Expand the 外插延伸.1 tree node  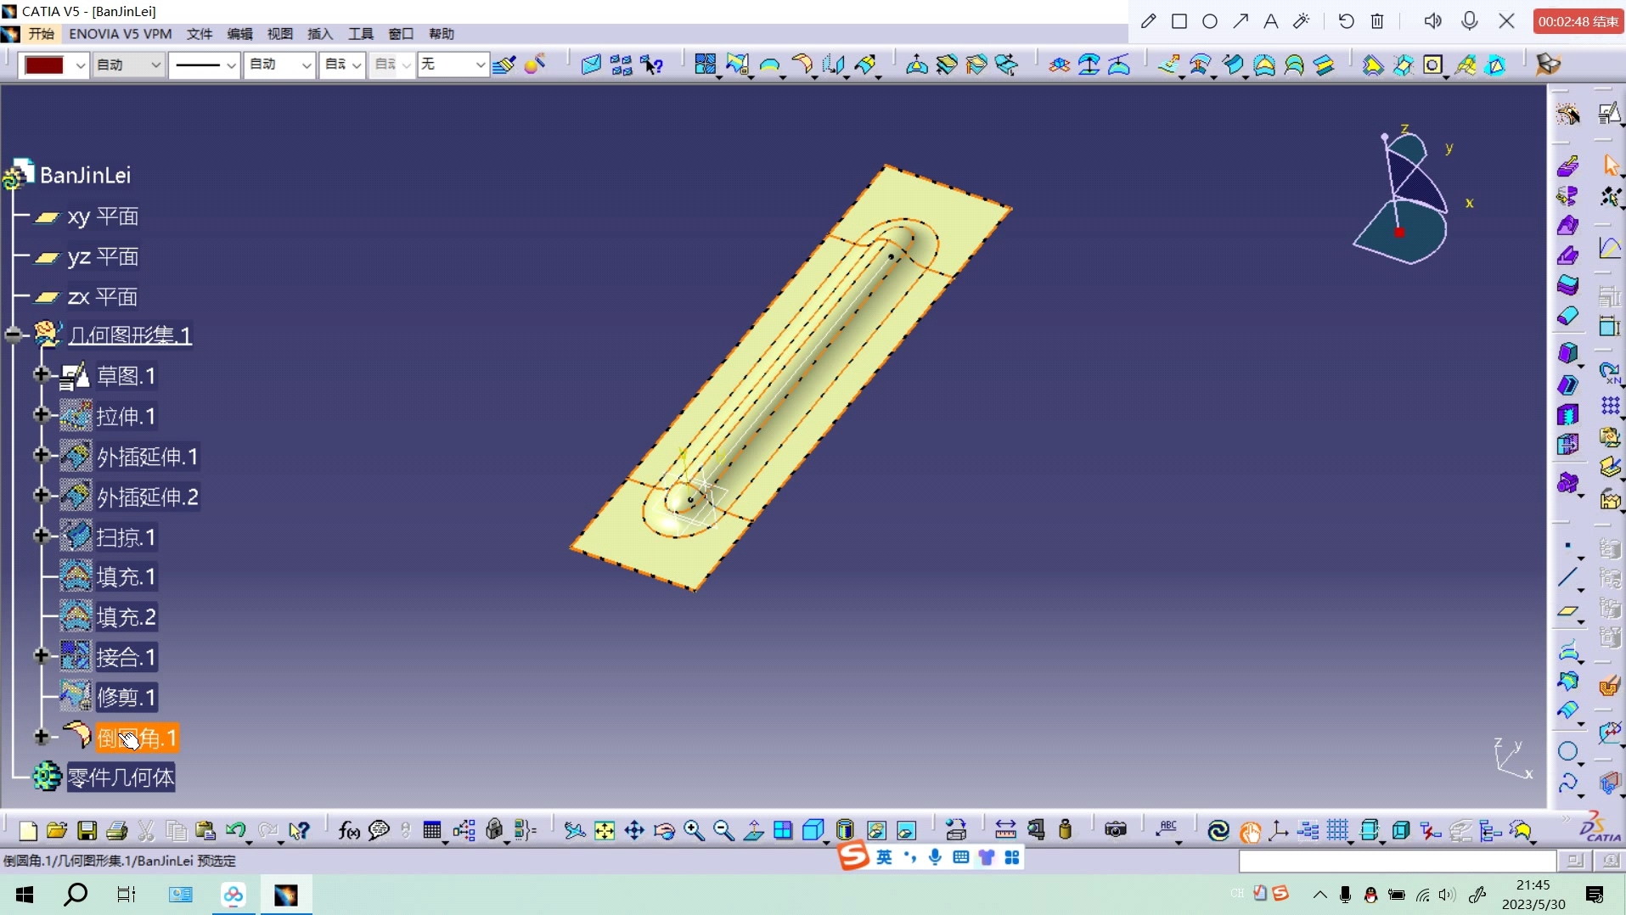point(41,455)
